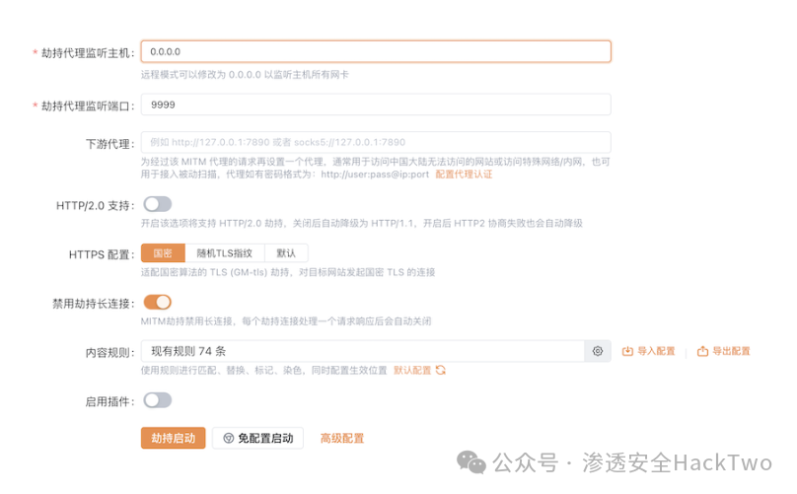Turn off the 禁用劫持长连接 switch

pos(158,303)
